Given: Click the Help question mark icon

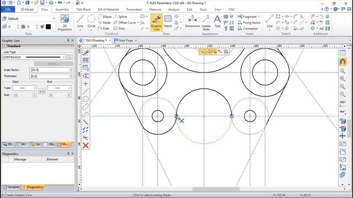Looking at the screenshot, I should tap(327, 9).
